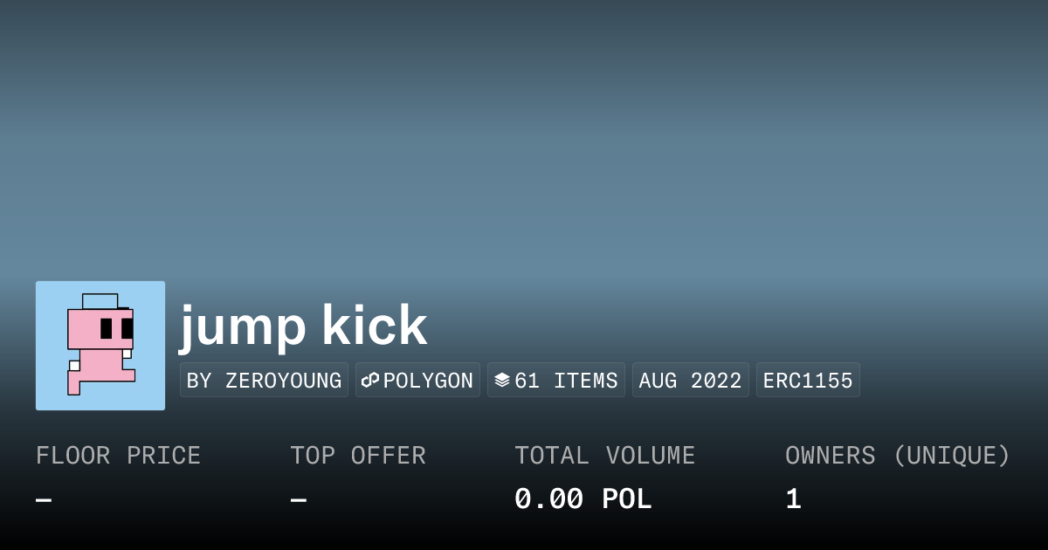Click the 61 ITEMS count text
The height and width of the screenshot is (550, 1048).
566,381
